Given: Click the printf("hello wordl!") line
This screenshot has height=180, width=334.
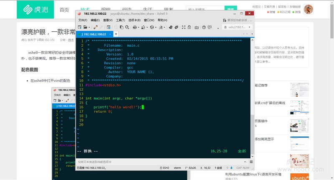Looking at the screenshot, I should coord(118,107).
